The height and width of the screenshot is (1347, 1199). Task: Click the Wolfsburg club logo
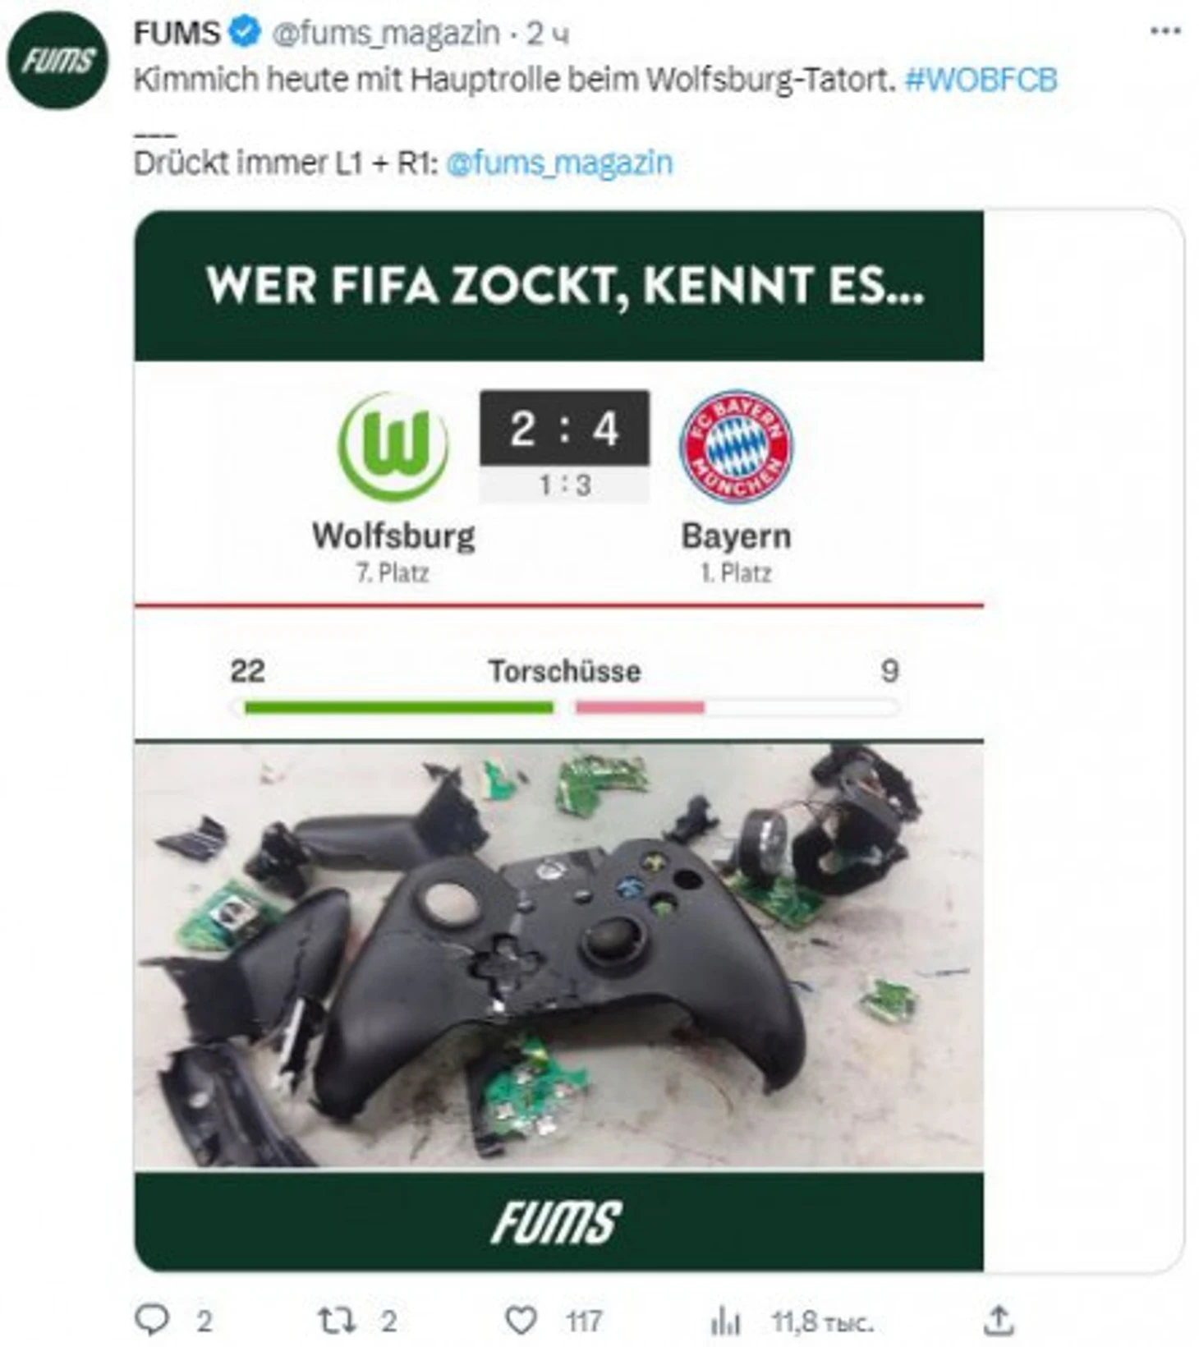(393, 447)
